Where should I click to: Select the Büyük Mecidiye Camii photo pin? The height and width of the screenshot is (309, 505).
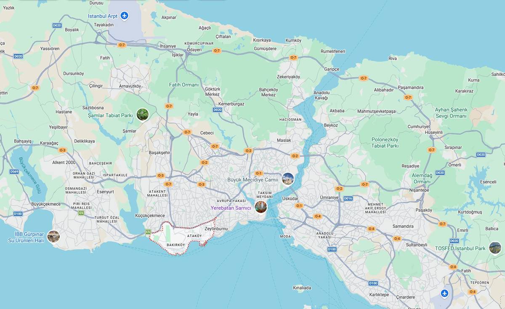[x=288, y=179]
